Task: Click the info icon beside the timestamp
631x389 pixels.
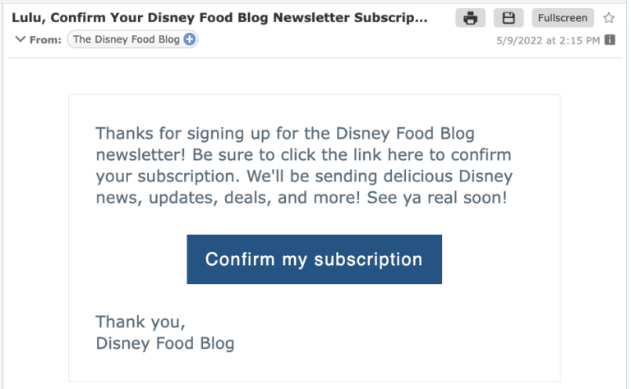Action: 610,40
